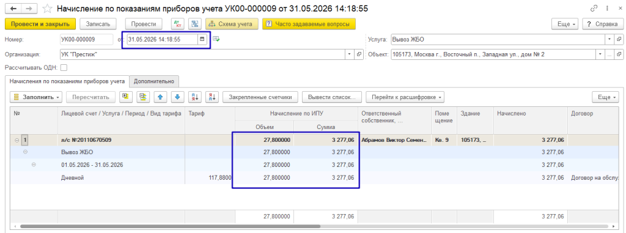This screenshot has height=233, width=626.
Task: Collapse the Вывоз ЖБО tree node
Action: coord(25,152)
